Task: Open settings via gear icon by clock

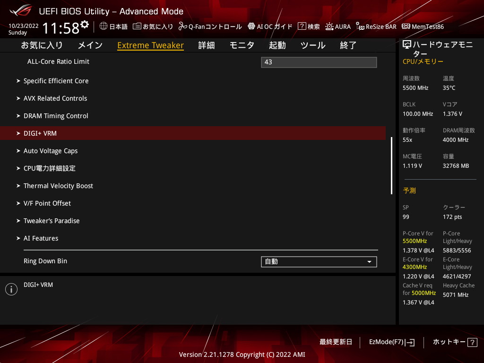Action: [85, 25]
